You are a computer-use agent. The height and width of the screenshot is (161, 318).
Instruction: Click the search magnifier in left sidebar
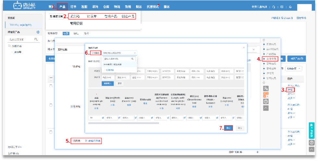click(x=36, y=40)
